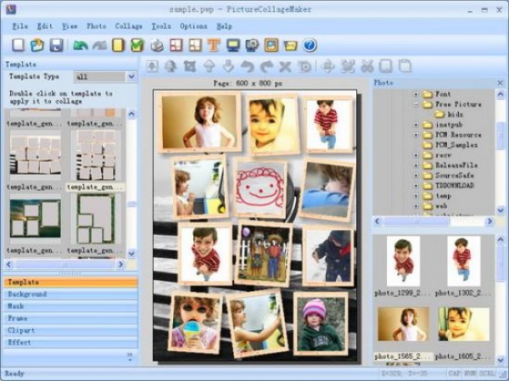
Task: Open the Edit menu
Action: click(44, 26)
